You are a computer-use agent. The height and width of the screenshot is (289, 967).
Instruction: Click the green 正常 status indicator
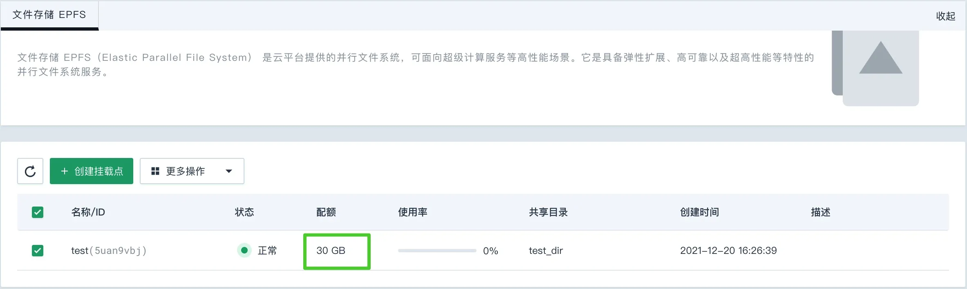pyautogui.click(x=244, y=250)
